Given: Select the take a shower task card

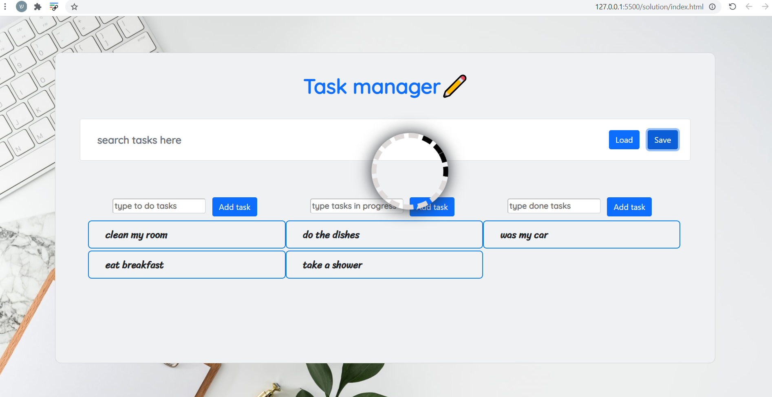Looking at the screenshot, I should [x=384, y=264].
